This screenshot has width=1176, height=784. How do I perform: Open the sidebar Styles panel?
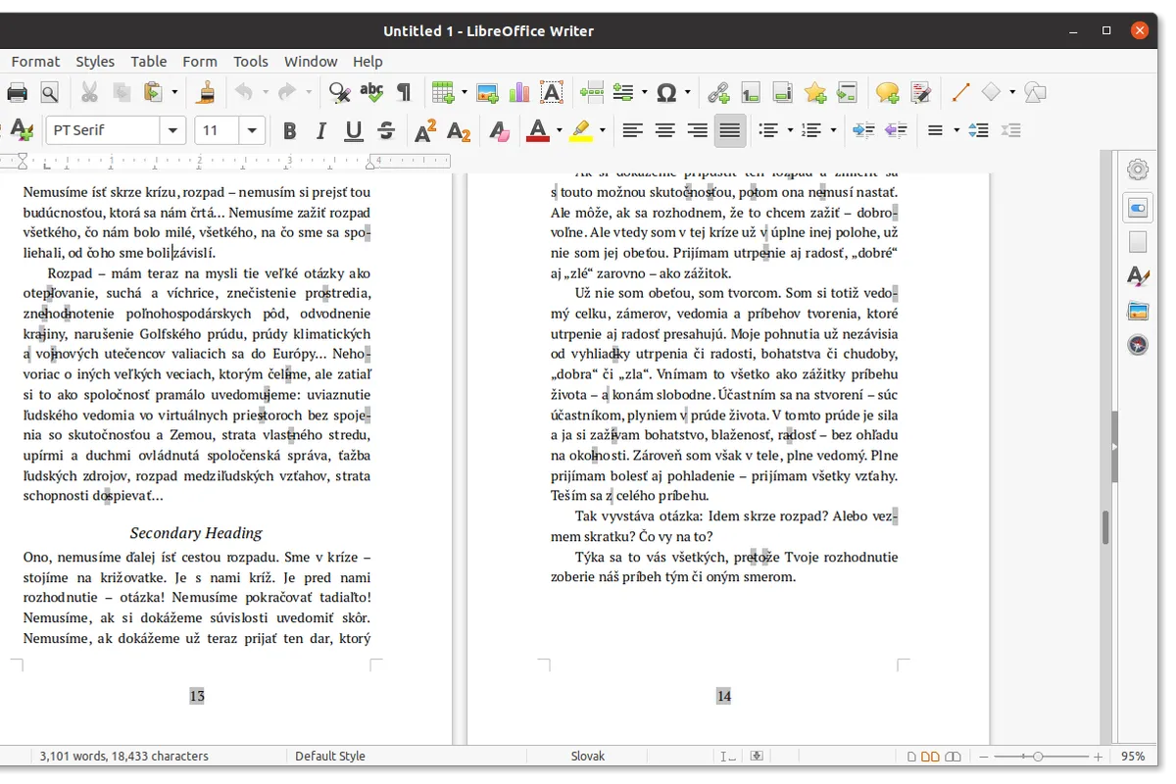point(1137,276)
